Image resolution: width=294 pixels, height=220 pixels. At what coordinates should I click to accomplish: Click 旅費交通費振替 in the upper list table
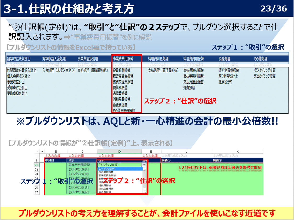pos(123,82)
